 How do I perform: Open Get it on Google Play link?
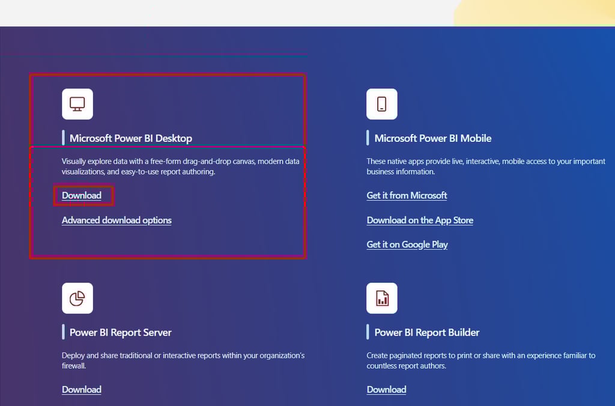click(x=407, y=244)
